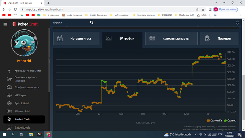Toggle the browser side panel icon
The image size is (245, 138).
(x=210, y=9)
